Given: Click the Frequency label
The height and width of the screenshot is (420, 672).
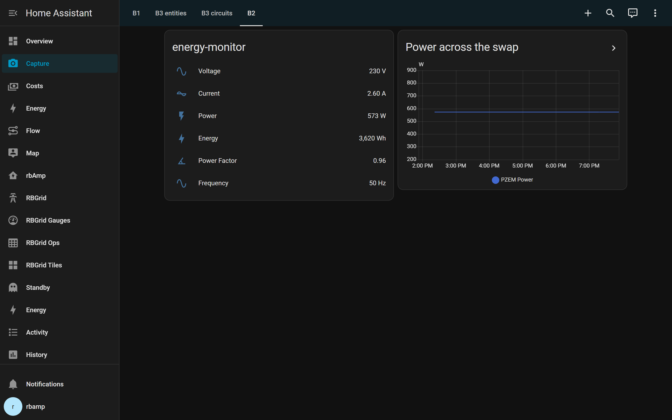Looking at the screenshot, I should [213, 183].
